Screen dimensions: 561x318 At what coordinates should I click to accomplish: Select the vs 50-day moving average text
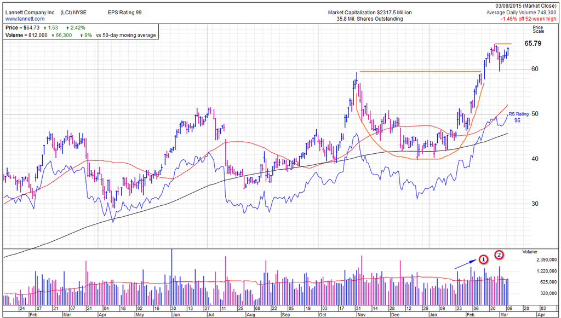[126, 36]
